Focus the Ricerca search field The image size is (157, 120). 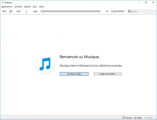click(142, 11)
